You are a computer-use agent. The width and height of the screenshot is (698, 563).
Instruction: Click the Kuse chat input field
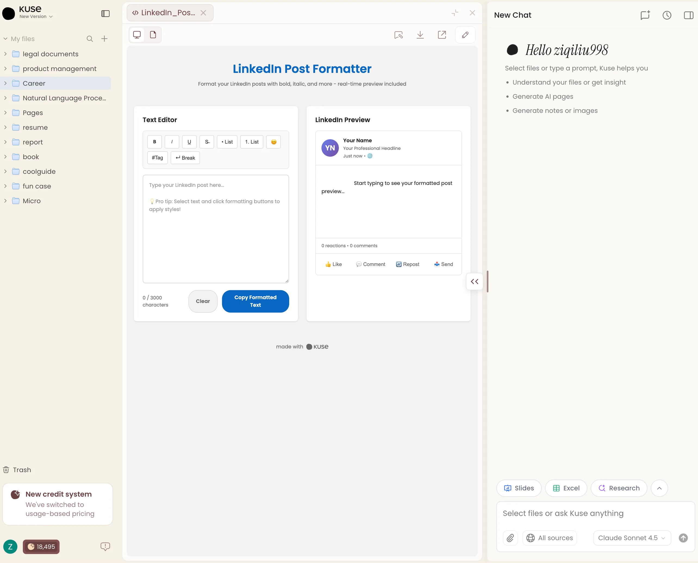point(595,514)
